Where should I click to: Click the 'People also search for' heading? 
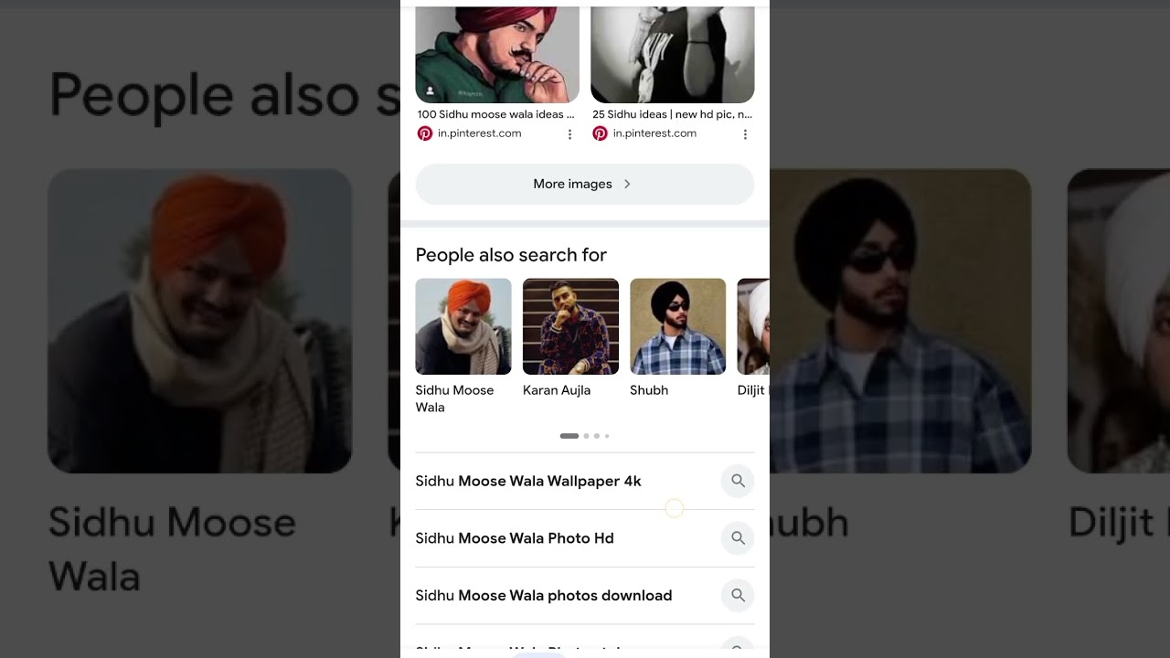pyautogui.click(x=511, y=255)
